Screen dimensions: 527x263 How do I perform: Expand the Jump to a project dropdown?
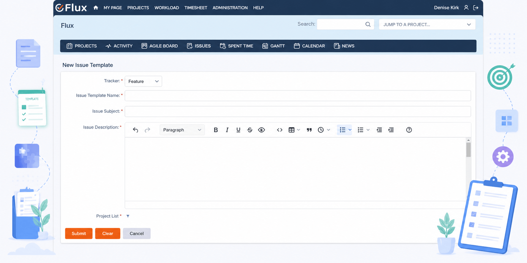pyautogui.click(x=427, y=24)
